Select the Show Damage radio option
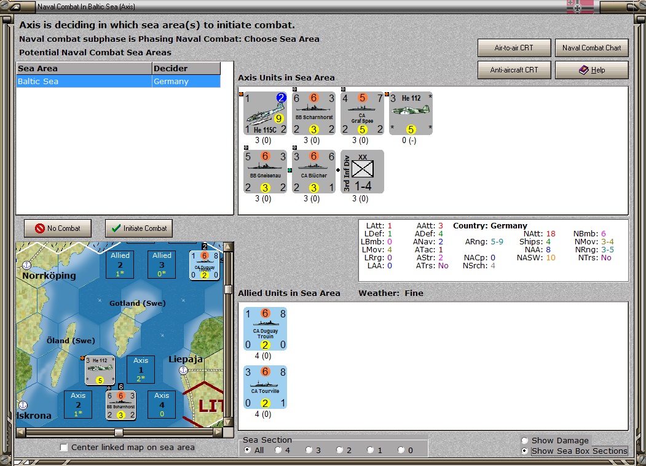The width and height of the screenshot is (646, 466). [524, 441]
